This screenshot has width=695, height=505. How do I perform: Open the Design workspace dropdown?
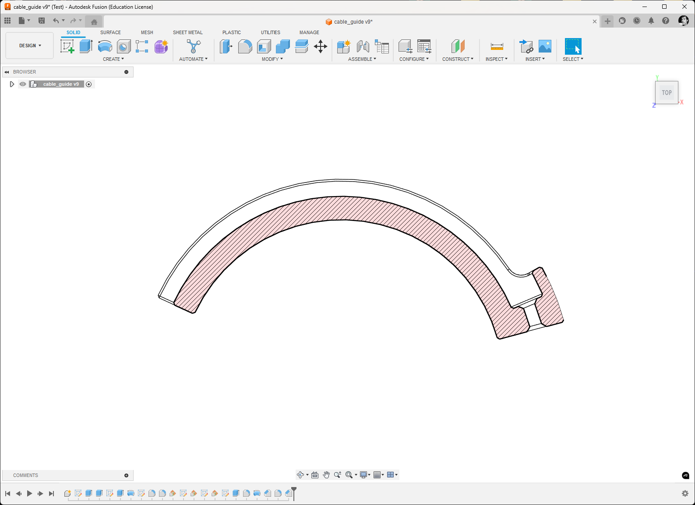(30, 46)
